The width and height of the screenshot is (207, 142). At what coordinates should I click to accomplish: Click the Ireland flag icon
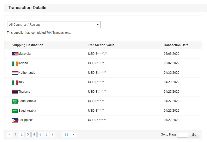(x=15, y=63)
